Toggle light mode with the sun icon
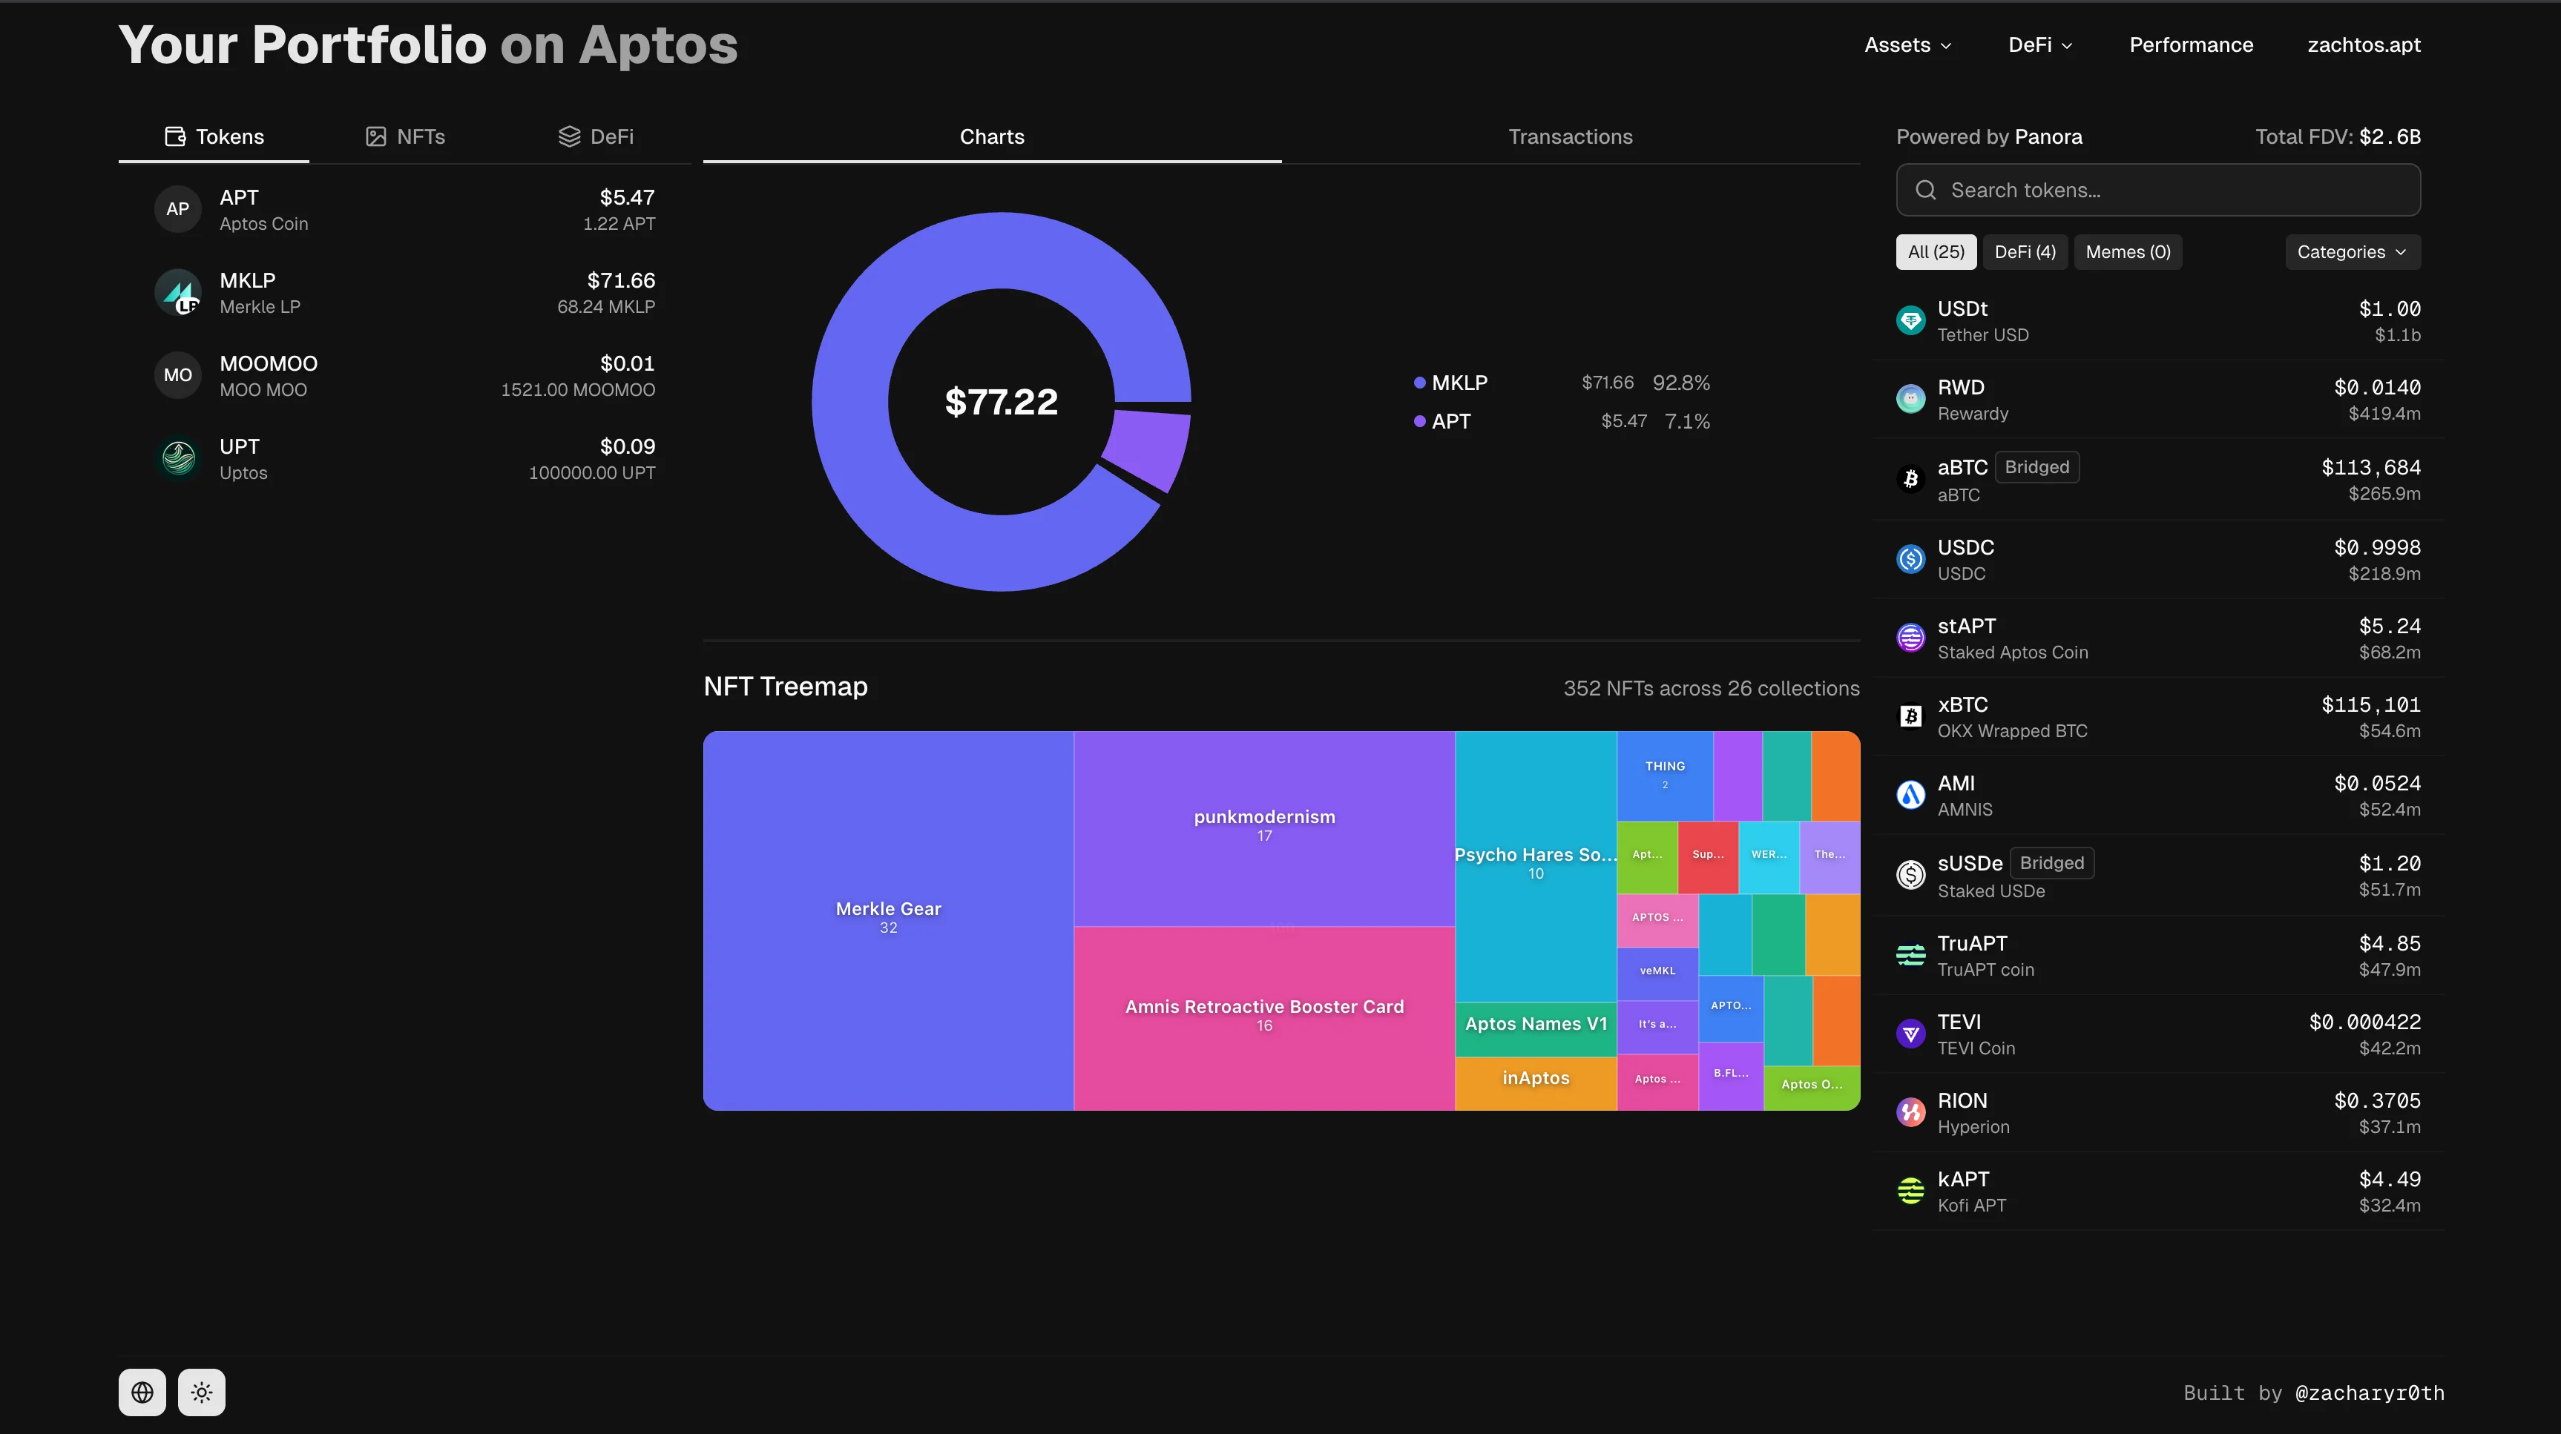 tap(201, 1392)
